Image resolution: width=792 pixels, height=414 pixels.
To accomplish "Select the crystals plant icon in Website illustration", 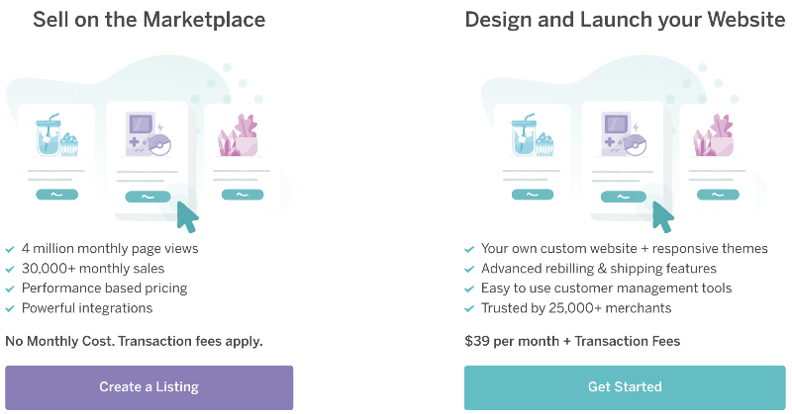I will click(x=714, y=135).
